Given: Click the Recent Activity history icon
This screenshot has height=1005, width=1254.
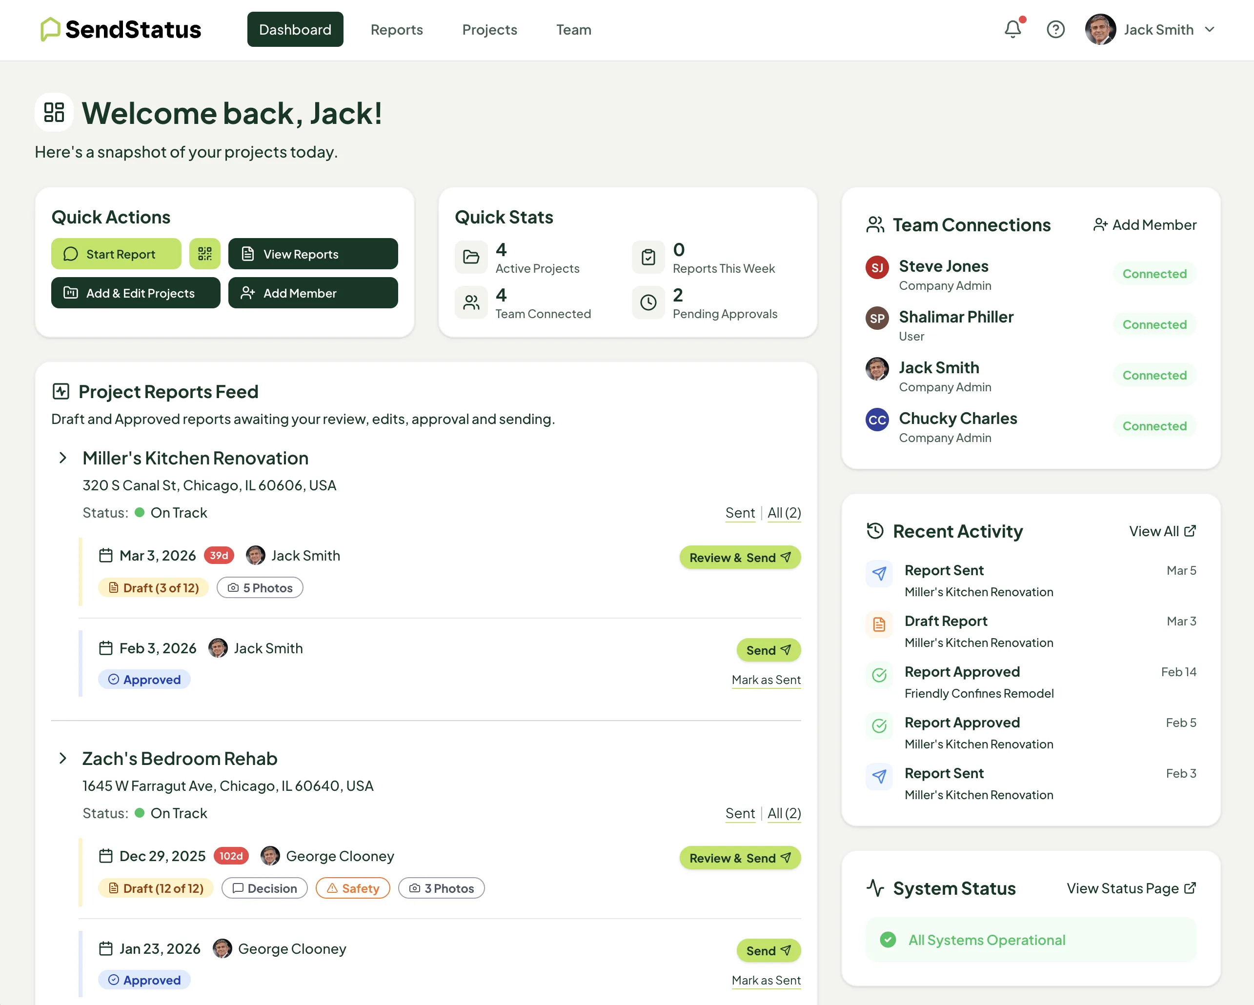Looking at the screenshot, I should [874, 530].
